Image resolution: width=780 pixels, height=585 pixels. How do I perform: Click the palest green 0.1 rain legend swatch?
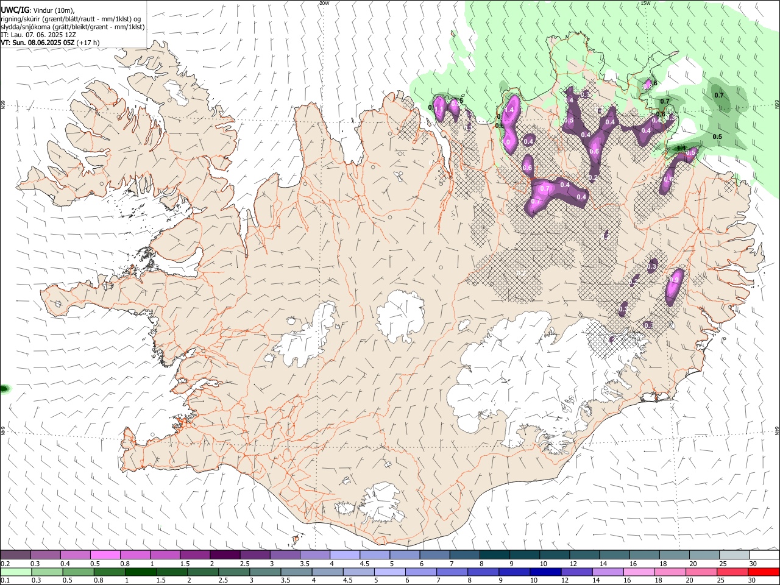pos(15,572)
